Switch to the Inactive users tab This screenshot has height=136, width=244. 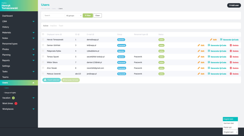[x=53, y=26]
